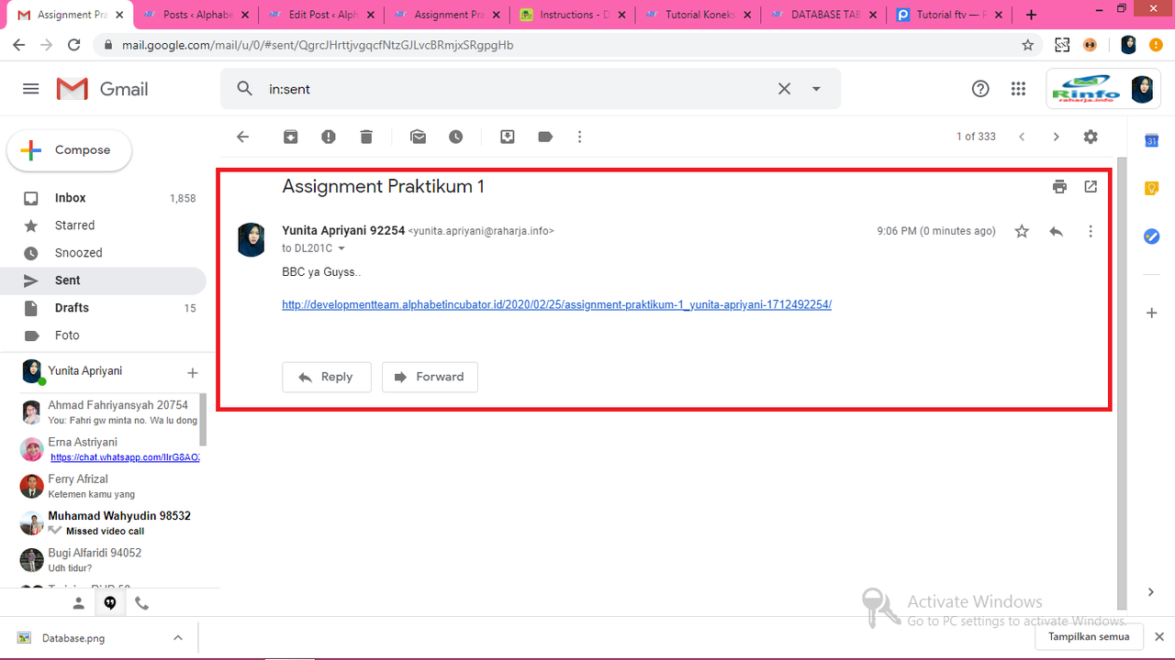Click the Forward button

pyautogui.click(x=430, y=377)
